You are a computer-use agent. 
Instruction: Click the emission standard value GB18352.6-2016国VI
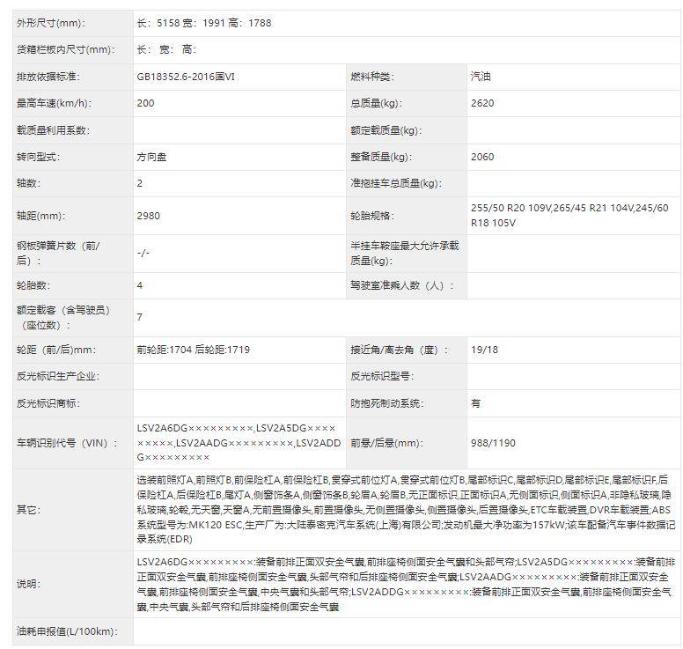click(186, 77)
